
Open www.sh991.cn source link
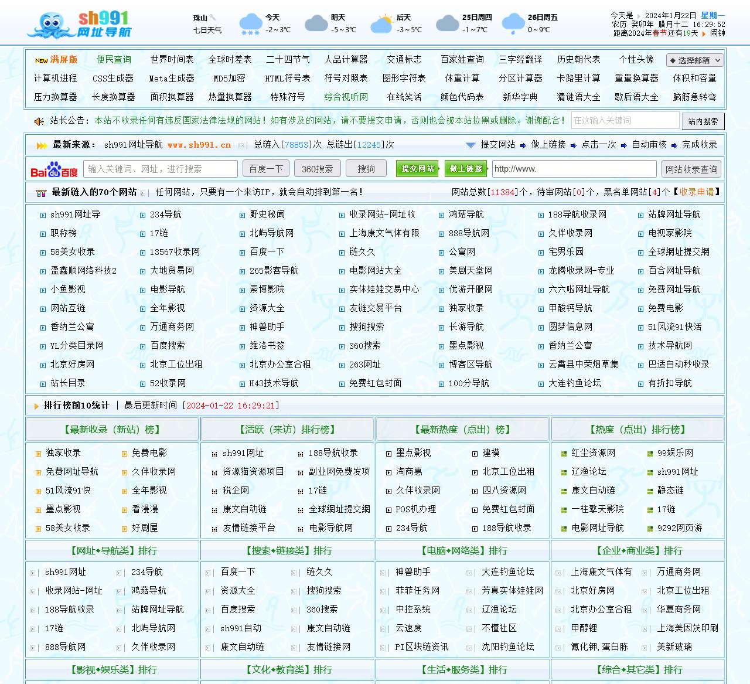pyautogui.click(x=199, y=145)
